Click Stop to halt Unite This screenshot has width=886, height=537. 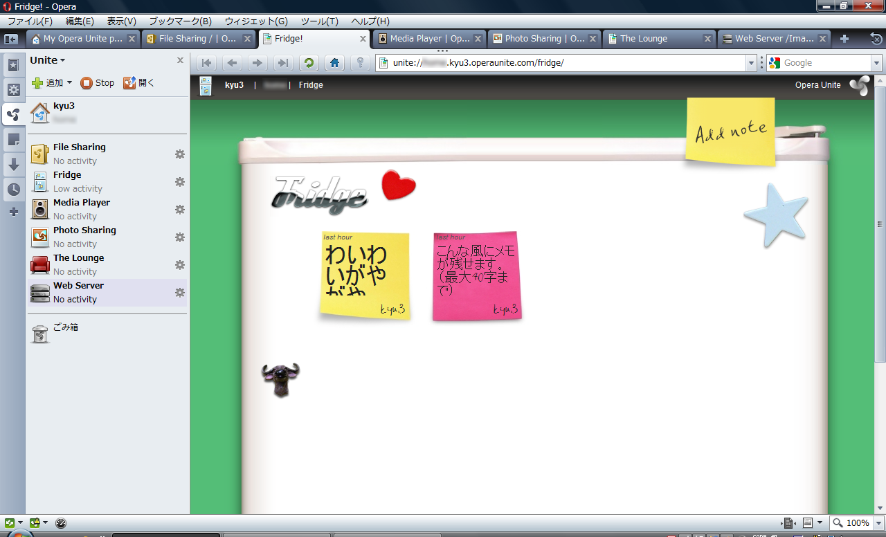pyautogui.click(x=98, y=83)
